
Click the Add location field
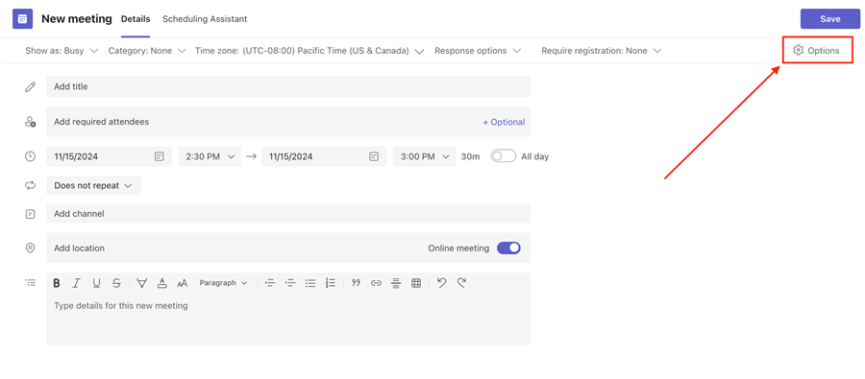[288, 249]
